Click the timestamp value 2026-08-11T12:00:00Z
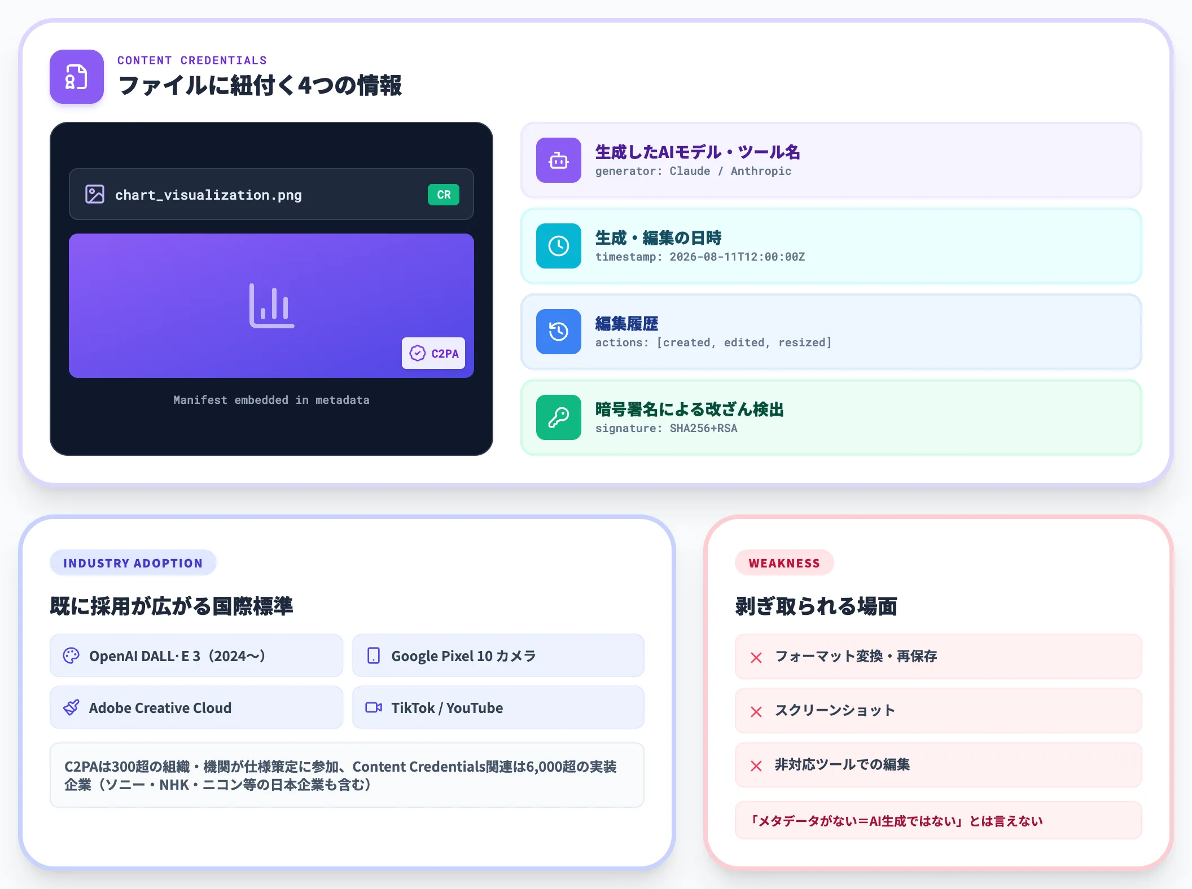Viewport: 1192px width, 889px height. click(737, 257)
